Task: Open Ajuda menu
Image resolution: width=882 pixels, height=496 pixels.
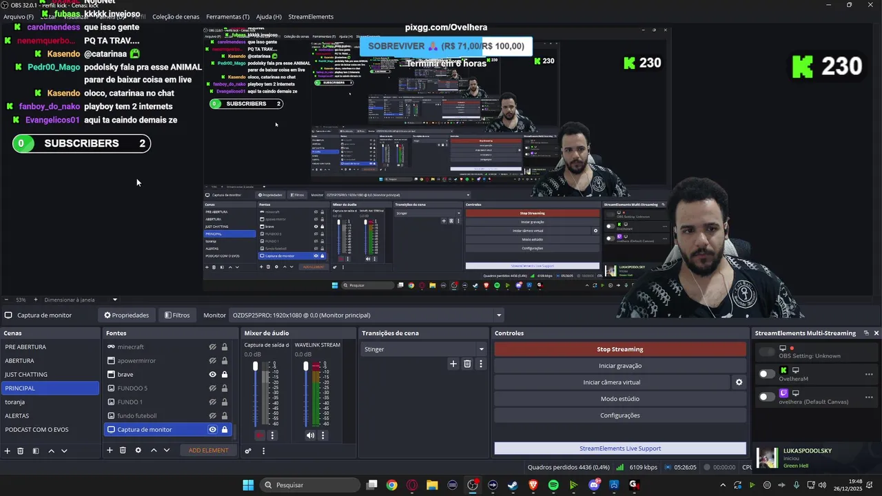Action: point(269,17)
